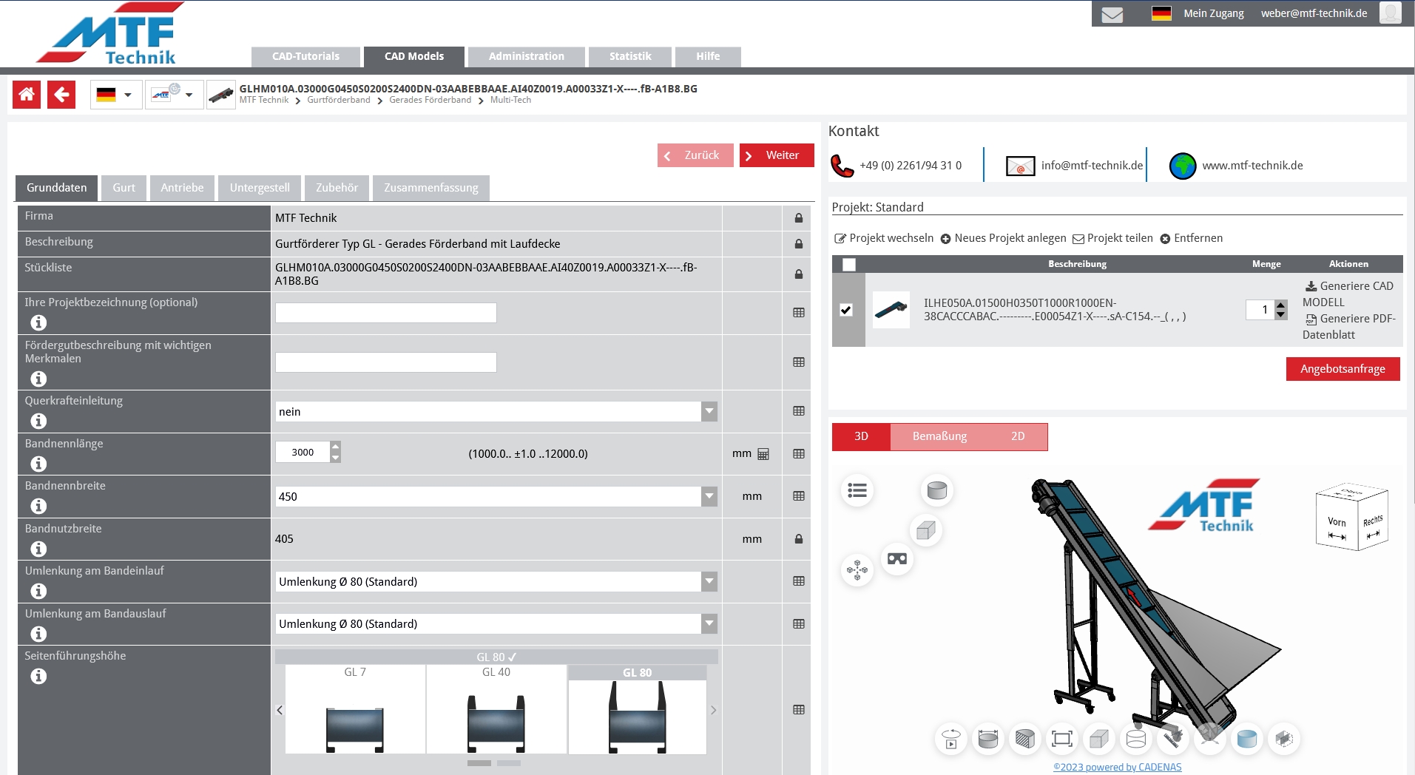1415x775 pixels.
Task: Click the Projekt teilen link
Action: point(1112,238)
